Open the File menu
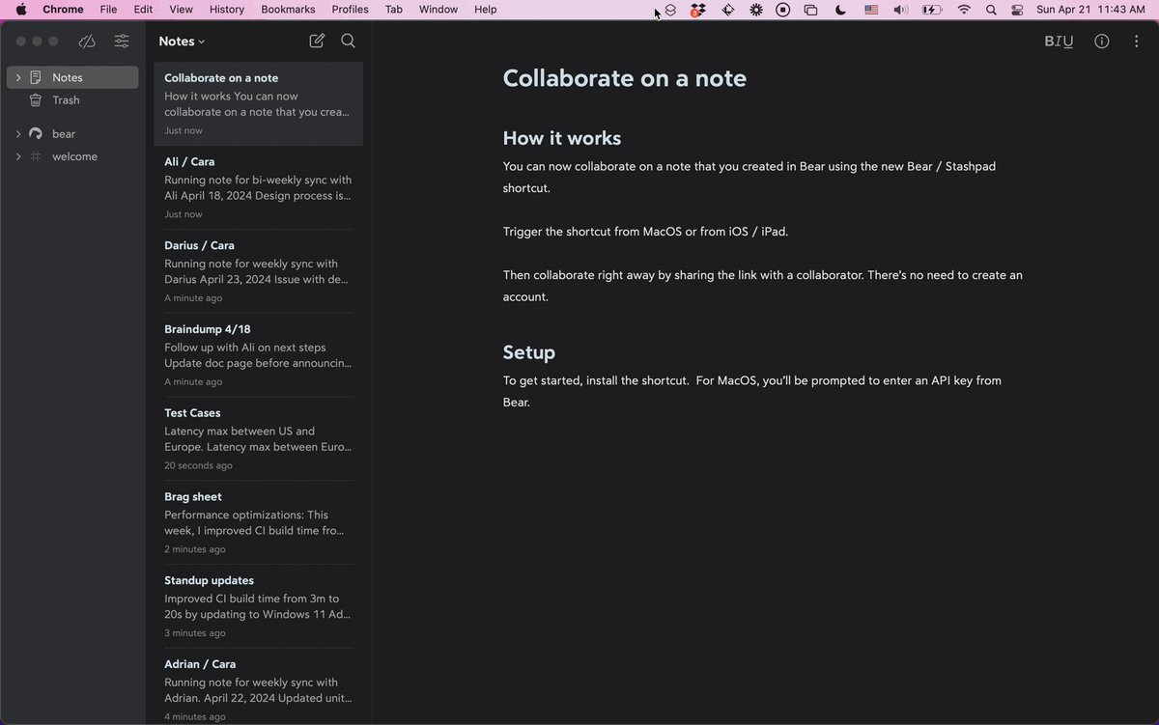This screenshot has width=1159, height=725. (x=109, y=10)
